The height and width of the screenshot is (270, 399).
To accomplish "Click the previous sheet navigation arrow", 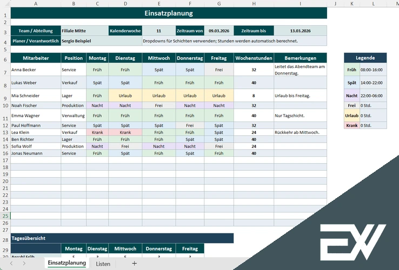I will click(x=11, y=264).
